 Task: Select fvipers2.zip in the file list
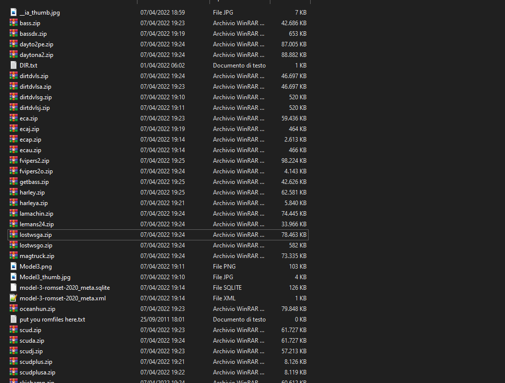34,161
